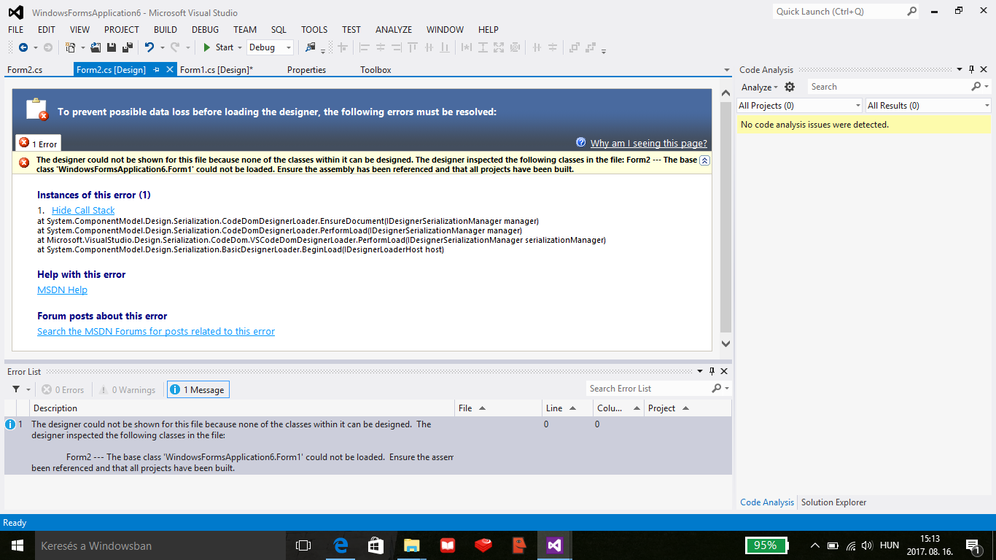The image size is (996, 560).
Task: Click the Align Middles layout icon
Action: (429, 47)
